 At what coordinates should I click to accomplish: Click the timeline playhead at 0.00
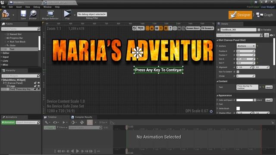point(126,127)
